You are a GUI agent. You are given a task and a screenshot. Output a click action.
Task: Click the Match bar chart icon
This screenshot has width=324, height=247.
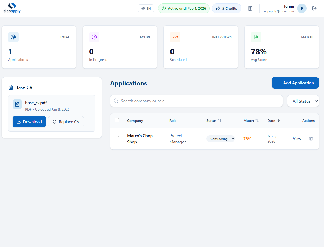click(256, 37)
